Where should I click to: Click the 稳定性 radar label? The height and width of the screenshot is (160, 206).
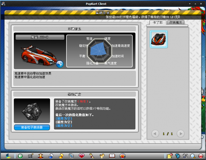click(84, 46)
